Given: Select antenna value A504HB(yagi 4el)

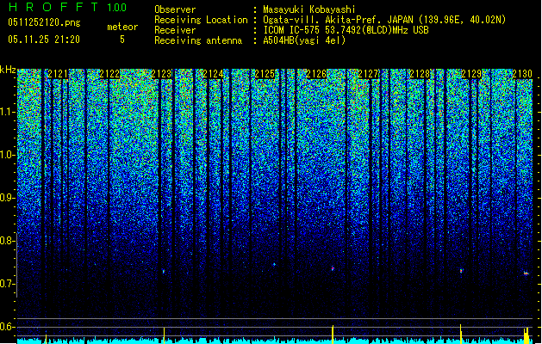Looking at the screenshot, I should [x=304, y=40].
